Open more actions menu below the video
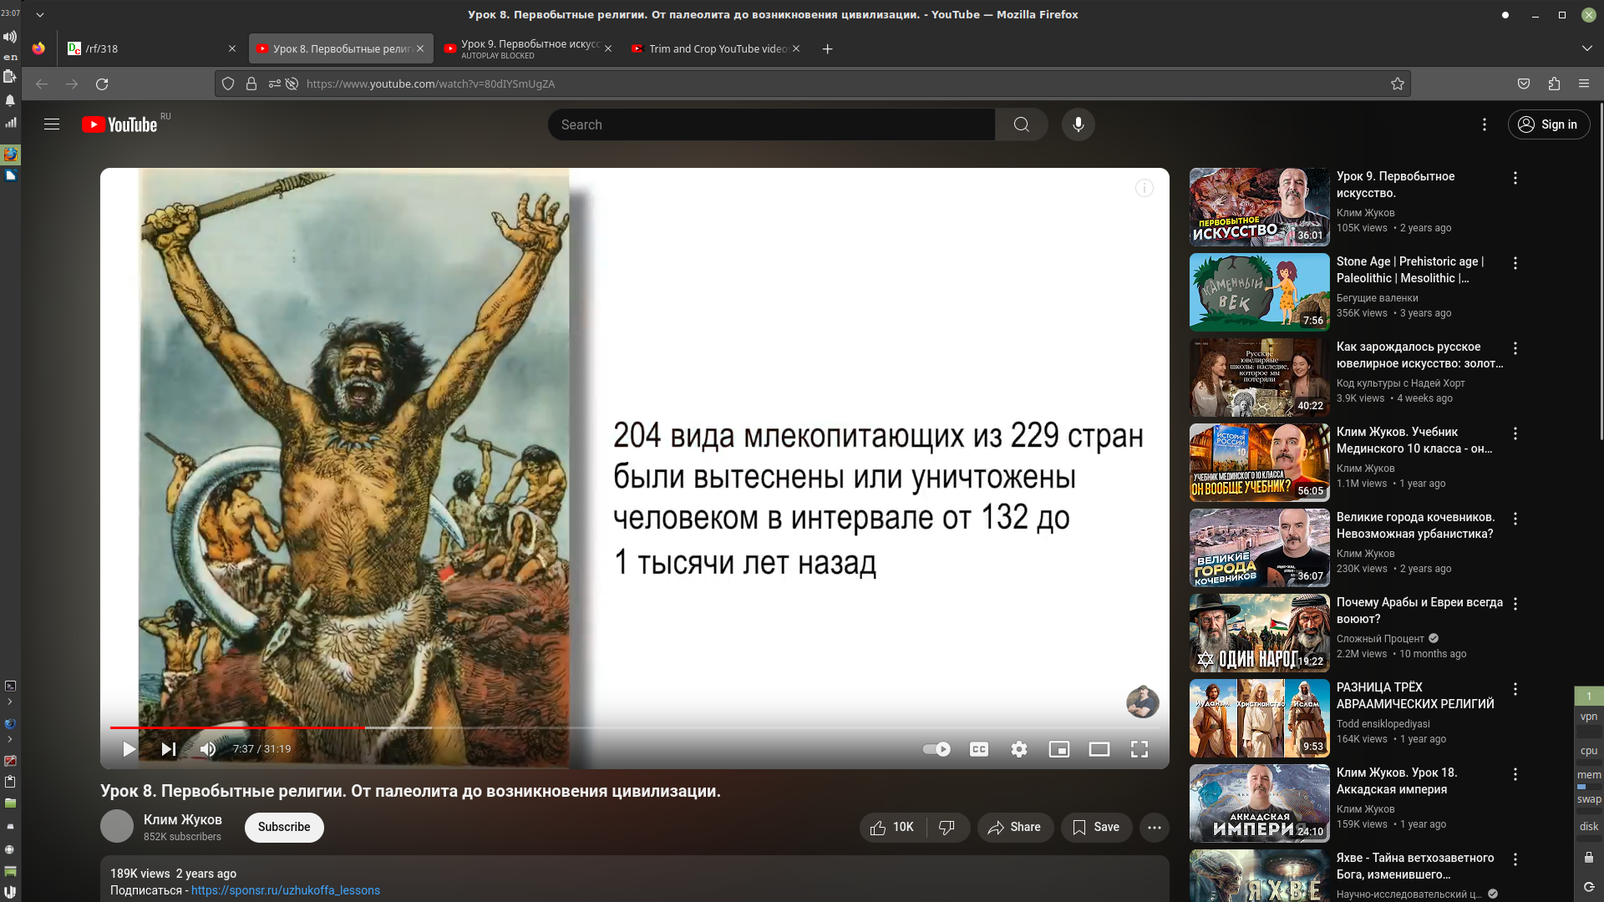The image size is (1604, 902). point(1154,827)
